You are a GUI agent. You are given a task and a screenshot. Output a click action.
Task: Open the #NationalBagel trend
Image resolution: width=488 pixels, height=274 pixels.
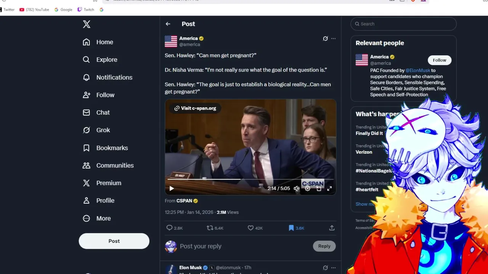tap(374, 171)
